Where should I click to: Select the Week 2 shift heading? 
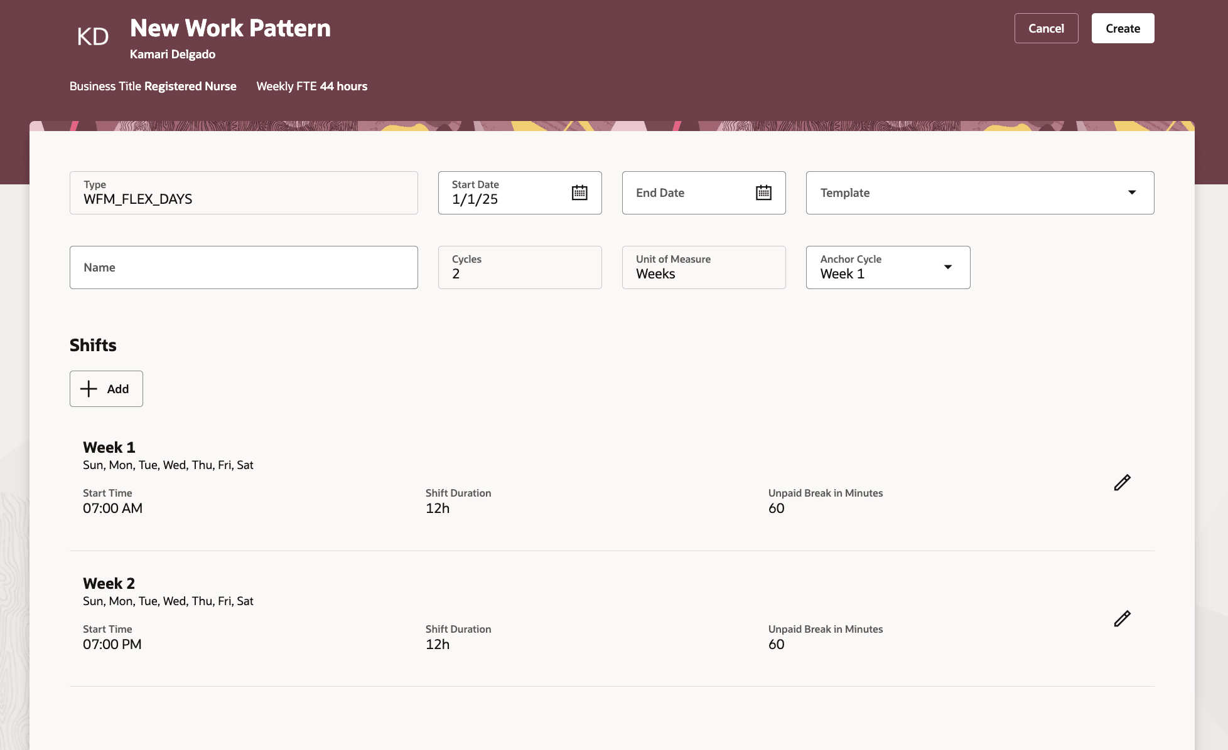[109, 583]
